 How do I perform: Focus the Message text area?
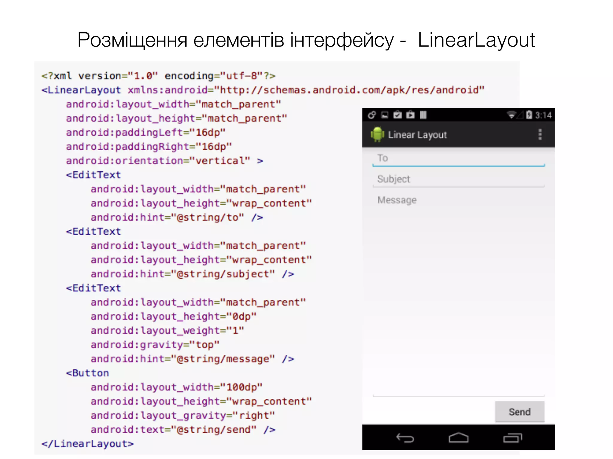point(459,295)
